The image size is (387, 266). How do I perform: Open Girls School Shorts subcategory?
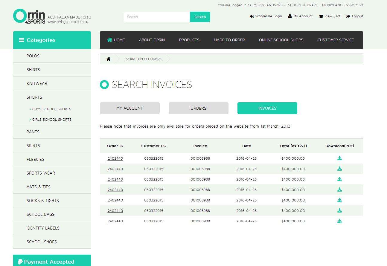point(52,120)
